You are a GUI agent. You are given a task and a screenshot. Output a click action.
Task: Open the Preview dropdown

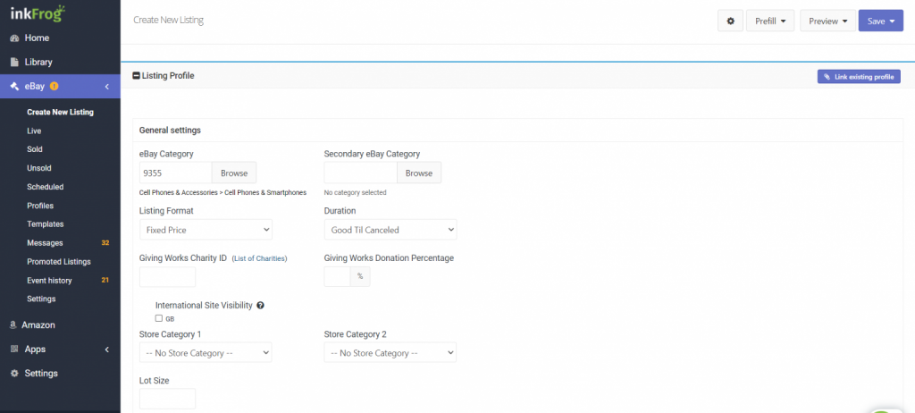tap(827, 21)
